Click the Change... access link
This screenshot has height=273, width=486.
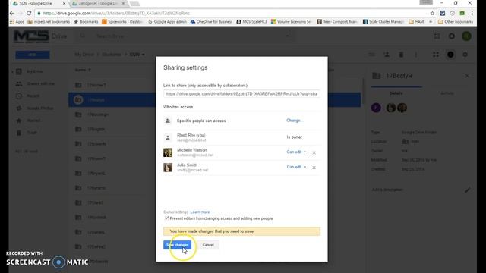294,121
